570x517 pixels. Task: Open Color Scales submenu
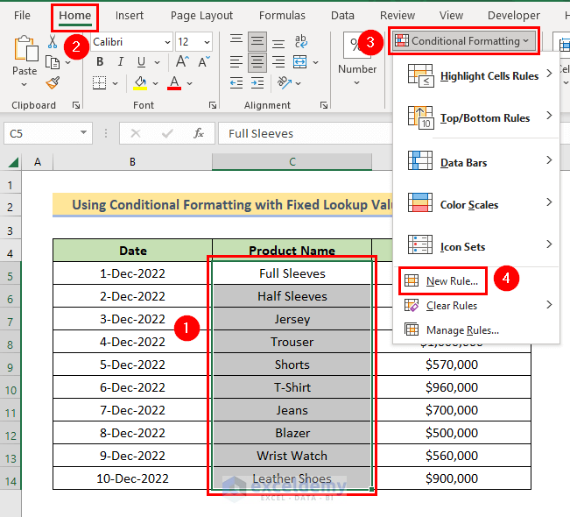[476, 204]
